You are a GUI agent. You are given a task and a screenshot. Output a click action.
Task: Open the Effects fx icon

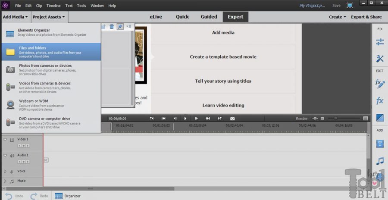click(380, 100)
